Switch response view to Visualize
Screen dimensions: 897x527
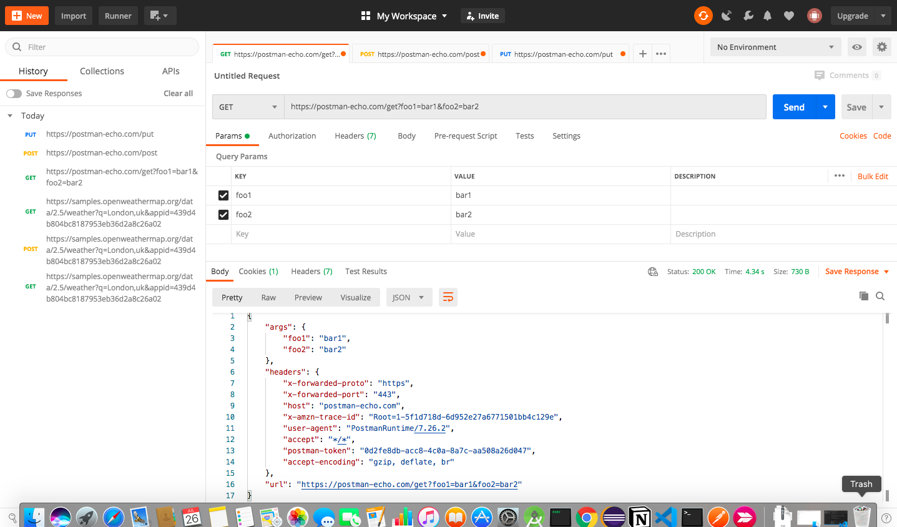coord(356,298)
